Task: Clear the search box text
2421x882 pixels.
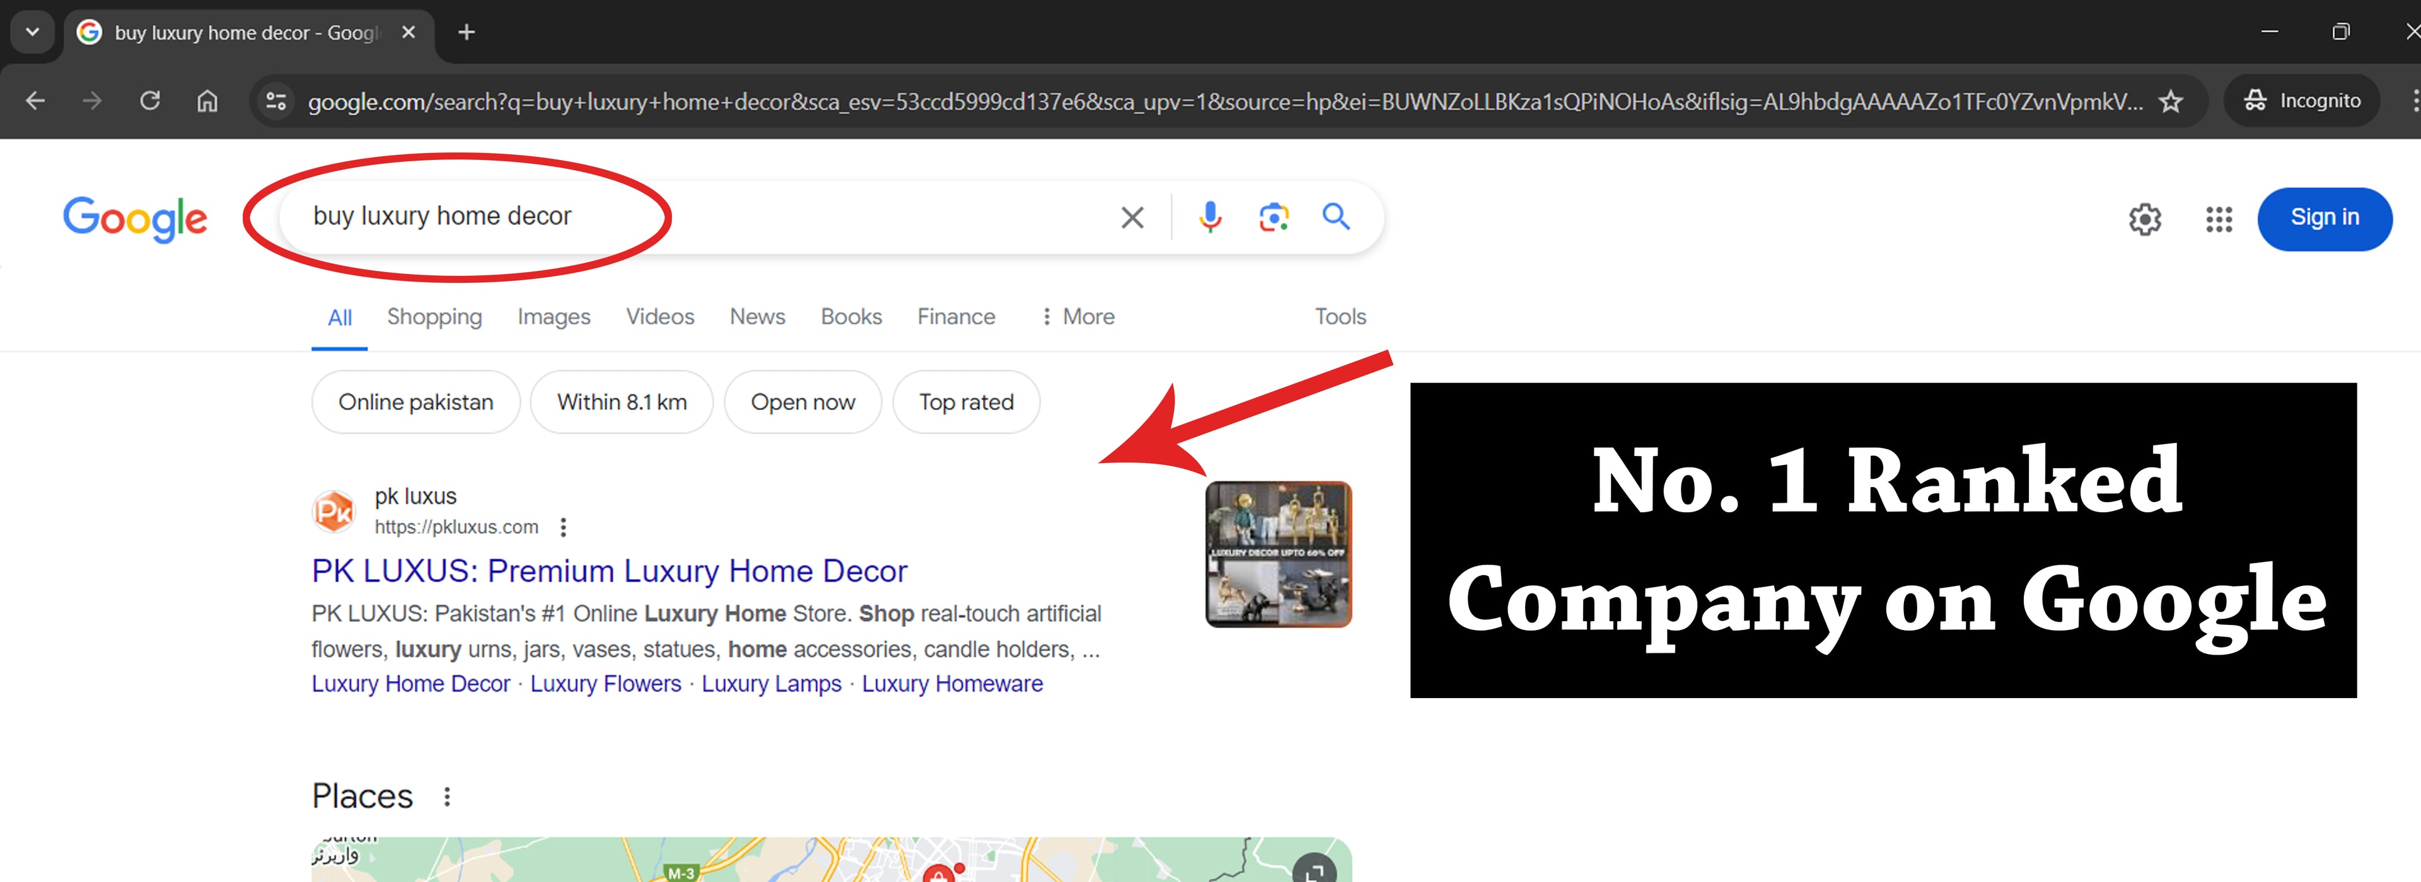Action: [x=1132, y=218]
